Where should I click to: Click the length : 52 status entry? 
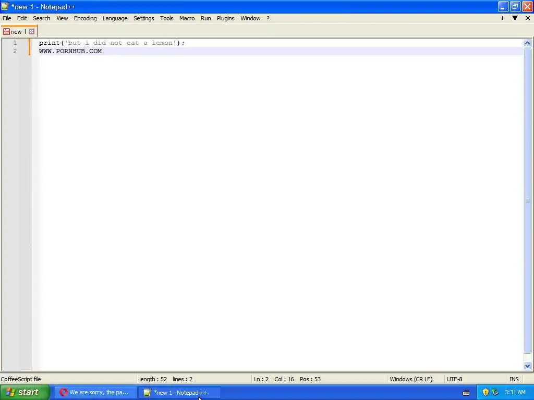(x=153, y=379)
